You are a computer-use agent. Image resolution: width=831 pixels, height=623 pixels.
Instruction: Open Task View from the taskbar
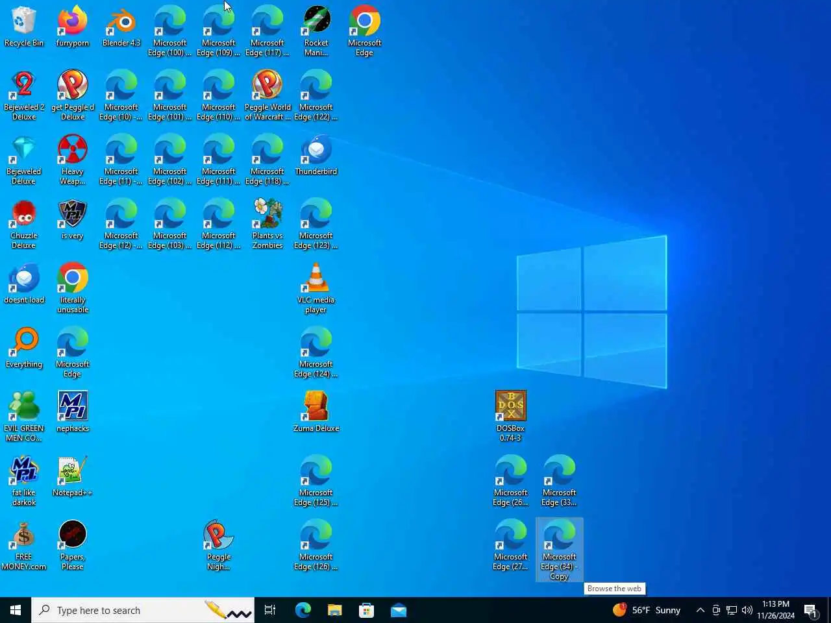click(x=270, y=610)
